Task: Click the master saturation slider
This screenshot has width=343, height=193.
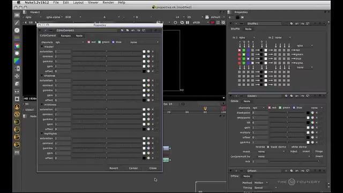Action: point(107,51)
